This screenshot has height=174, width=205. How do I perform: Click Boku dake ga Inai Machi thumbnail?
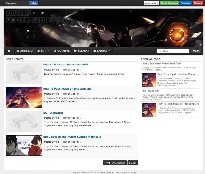(x=24, y=146)
